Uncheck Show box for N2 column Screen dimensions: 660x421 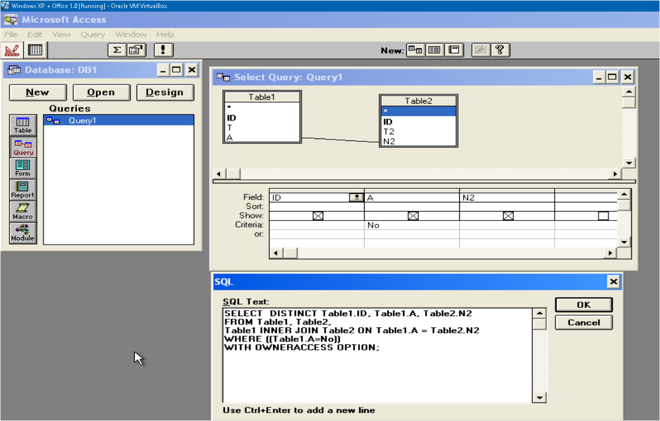coord(508,216)
